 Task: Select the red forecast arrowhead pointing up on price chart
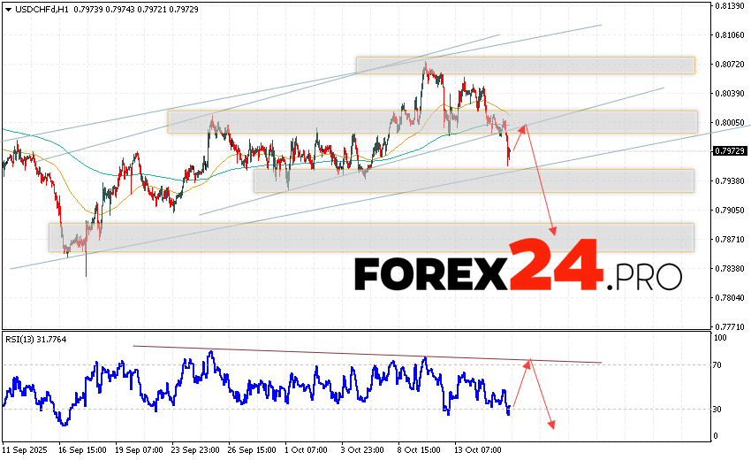coord(523,128)
